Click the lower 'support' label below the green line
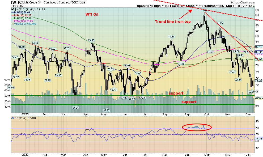Screen dimensions: 263x157 pyautogui.click(x=189, y=102)
